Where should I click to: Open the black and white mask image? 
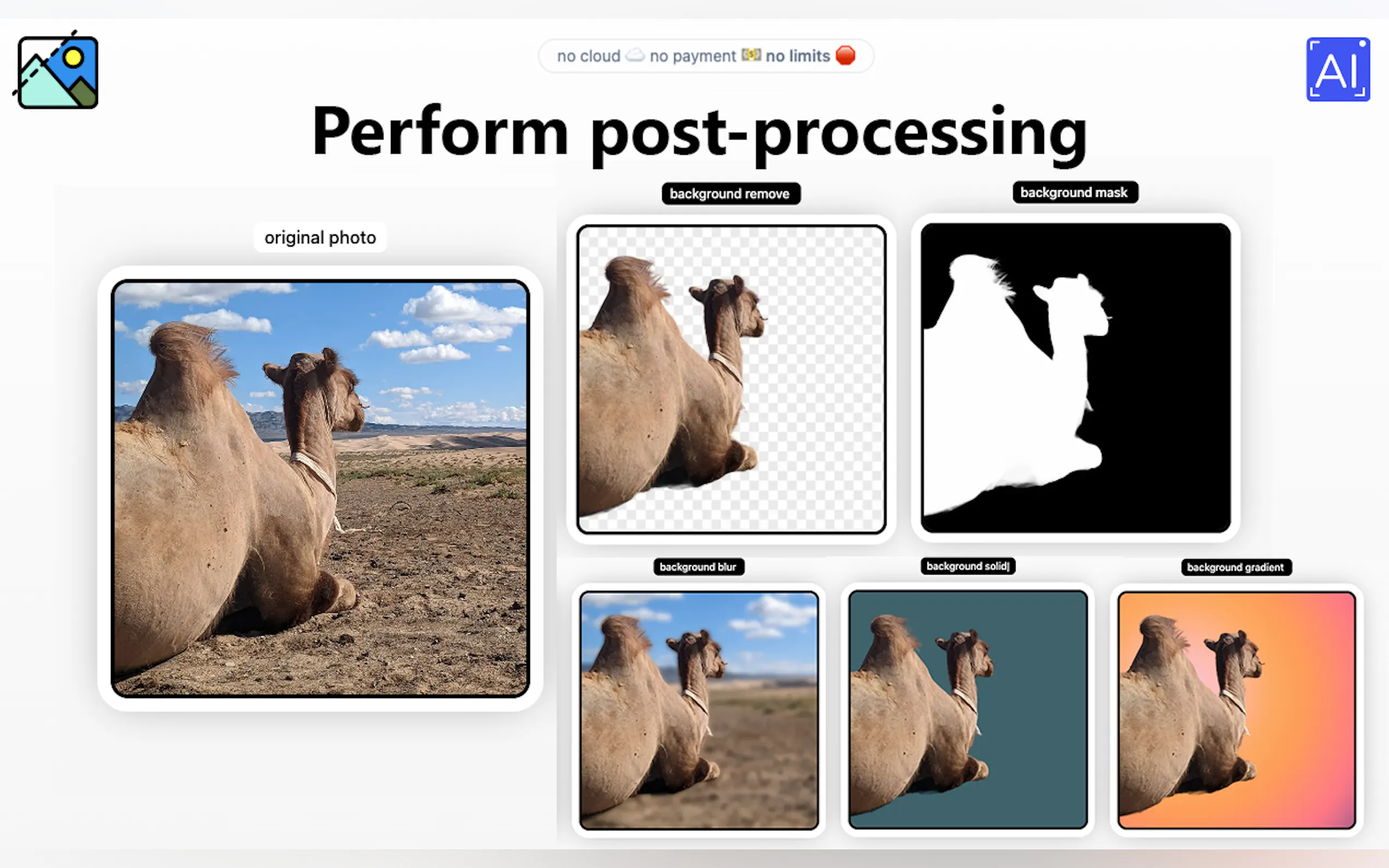pos(1075,378)
